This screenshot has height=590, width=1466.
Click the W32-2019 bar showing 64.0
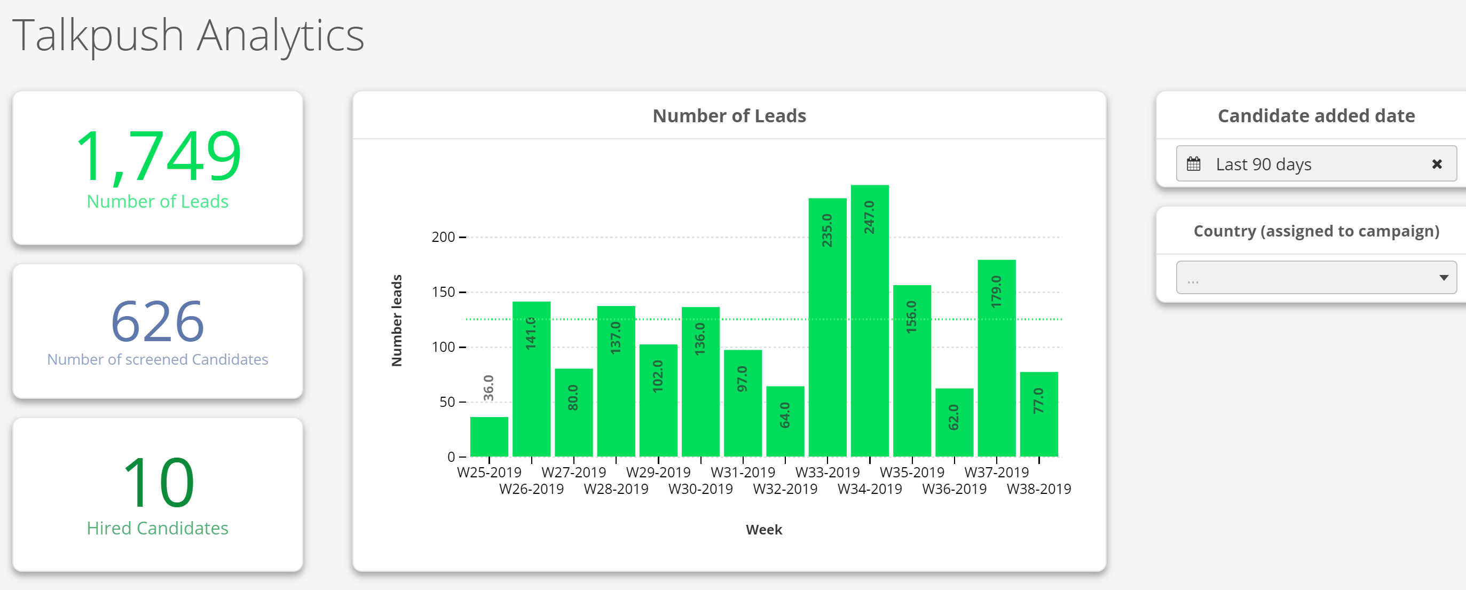(785, 421)
